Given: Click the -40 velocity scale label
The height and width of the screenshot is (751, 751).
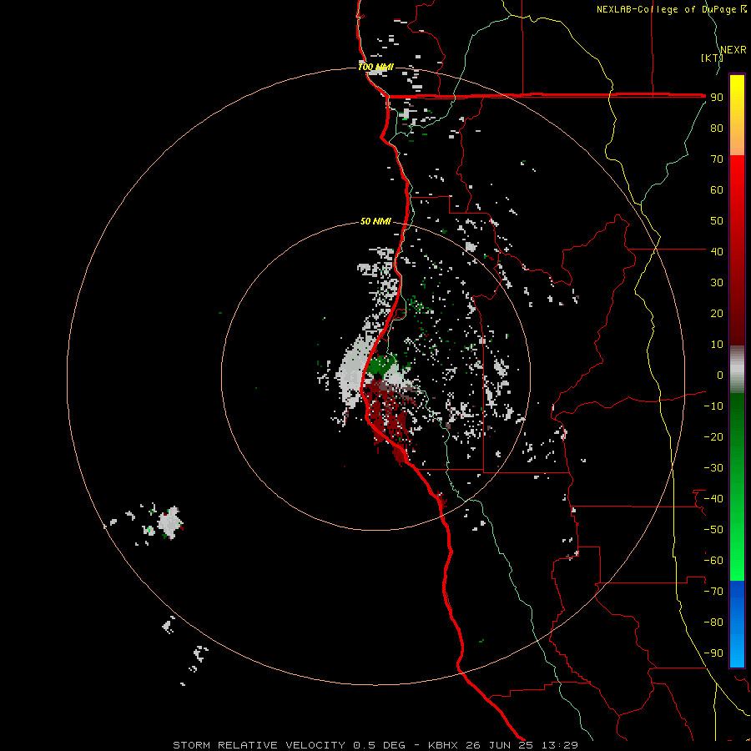Looking at the screenshot, I should click(713, 499).
